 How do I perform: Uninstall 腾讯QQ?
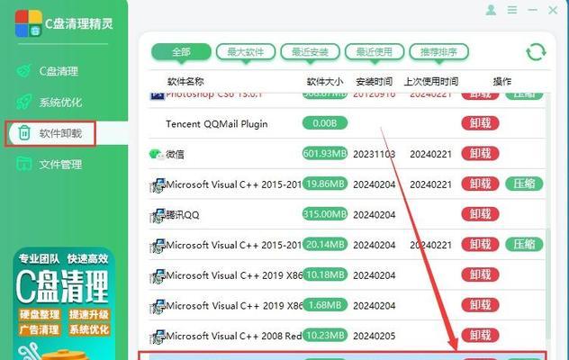pyautogui.click(x=480, y=214)
